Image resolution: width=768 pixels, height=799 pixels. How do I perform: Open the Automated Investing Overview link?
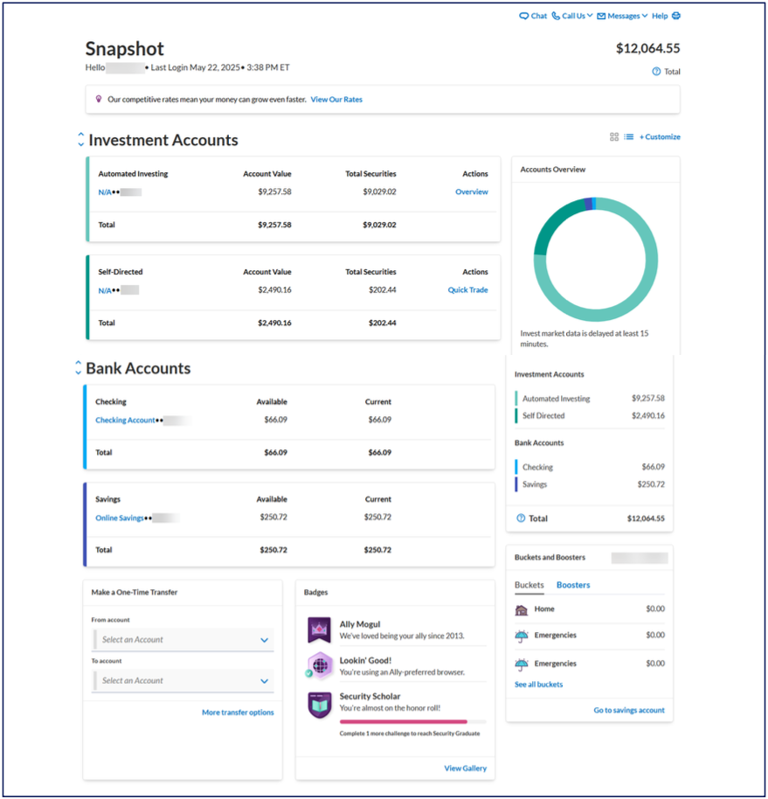coord(472,191)
